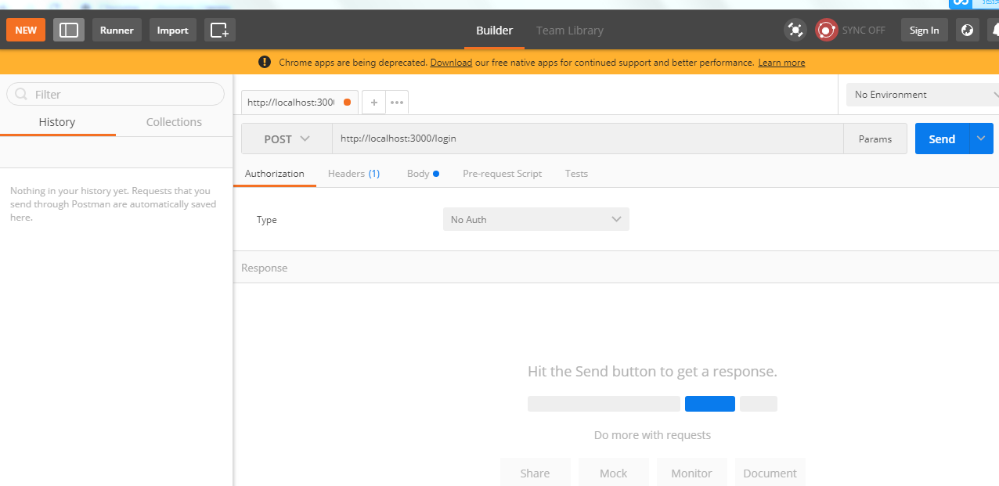999x486 pixels.
Task: Click the request URL field
Action: (587, 139)
